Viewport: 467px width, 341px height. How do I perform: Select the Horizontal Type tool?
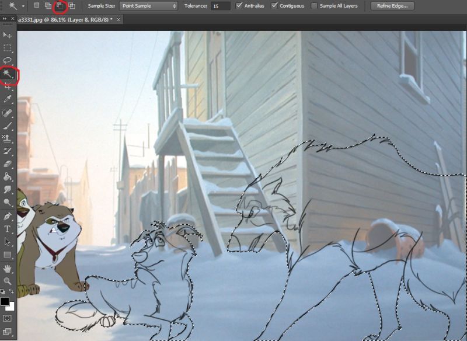tap(7, 229)
